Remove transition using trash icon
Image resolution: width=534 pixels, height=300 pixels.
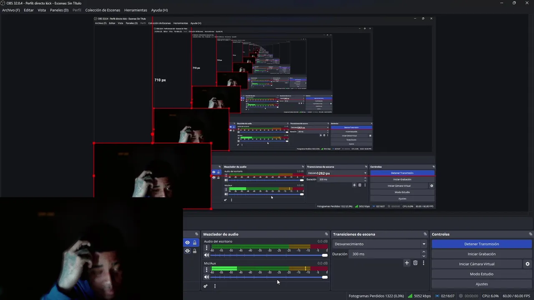[415, 263]
